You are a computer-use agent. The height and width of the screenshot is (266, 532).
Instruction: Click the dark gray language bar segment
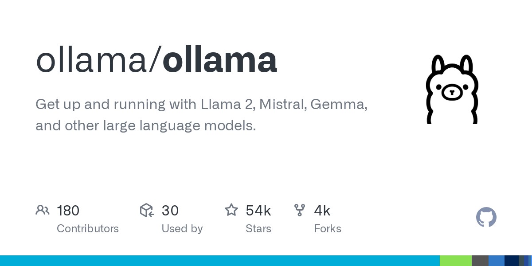(x=480, y=261)
